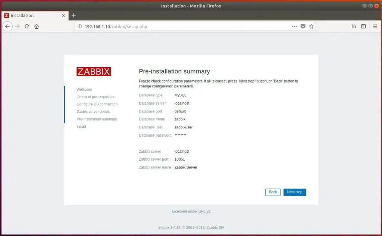
Task: Select Zabbix server details step
Action: coord(93,112)
